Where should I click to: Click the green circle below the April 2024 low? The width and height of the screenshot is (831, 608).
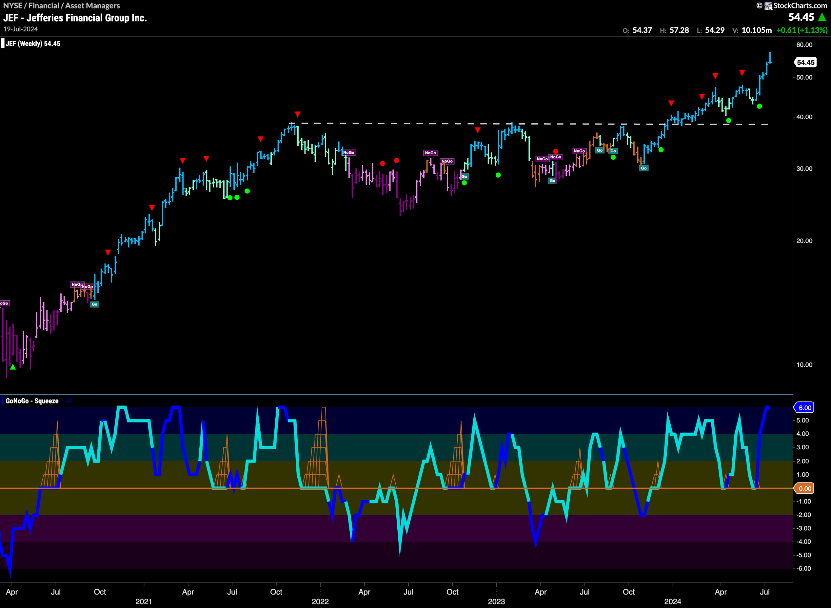pyautogui.click(x=729, y=121)
